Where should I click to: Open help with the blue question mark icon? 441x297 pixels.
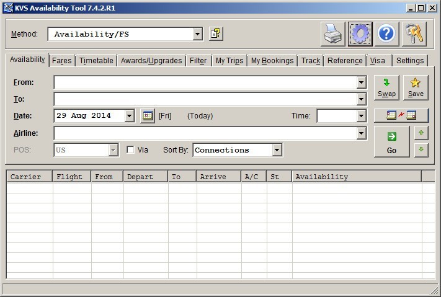tap(386, 33)
